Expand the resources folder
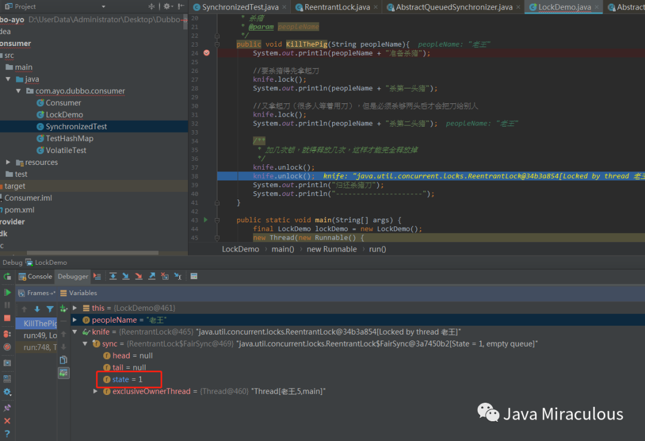 click(8, 162)
